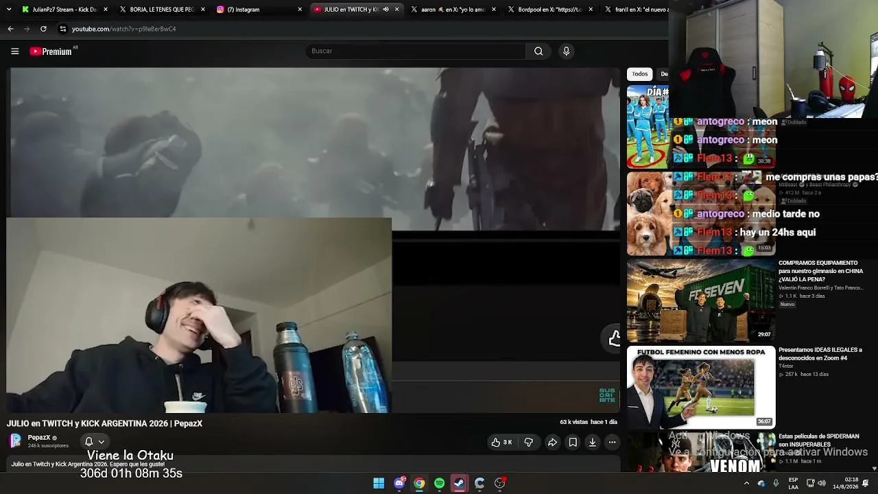Switch to the Bordpool en X tab
Screen dimensions: 878x494
549,10
